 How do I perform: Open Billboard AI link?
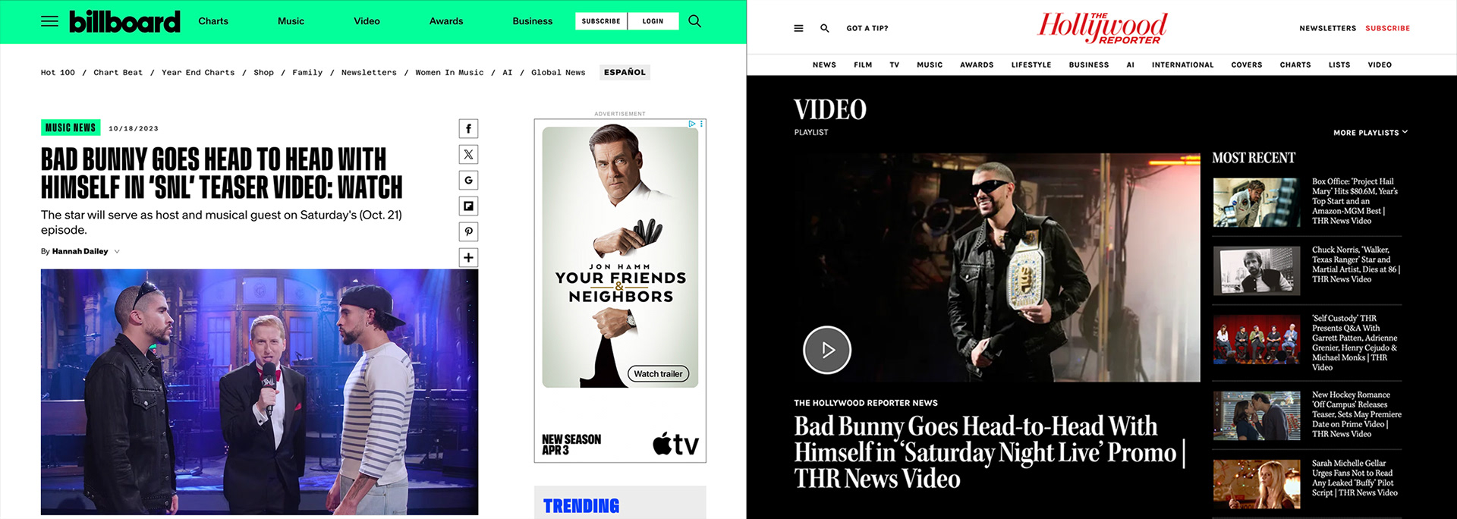(508, 73)
